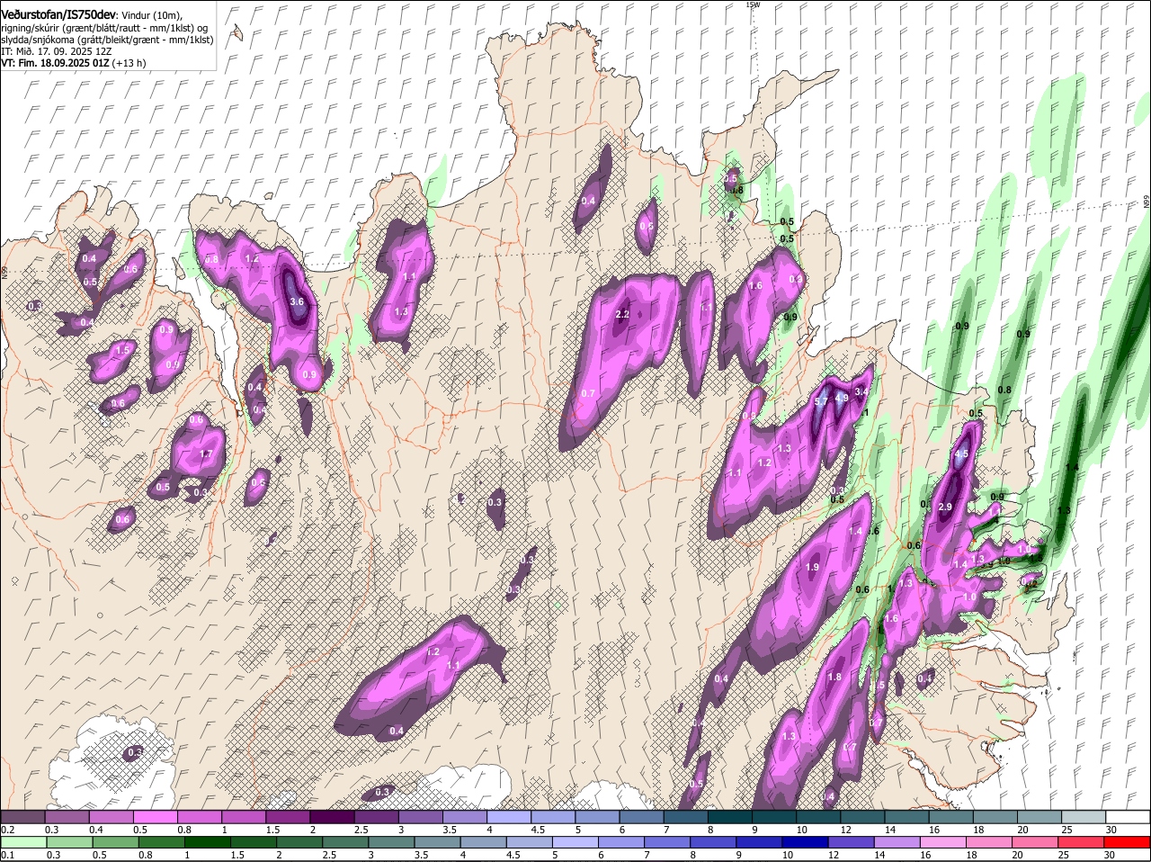1151x862 pixels.
Task: Pick the dark purple upper swatch between 2 and 2.5
Action: tap(331, 817)
